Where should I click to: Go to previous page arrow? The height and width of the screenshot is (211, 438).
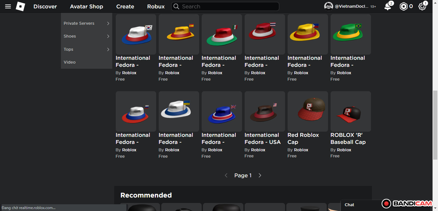(226, 175)
